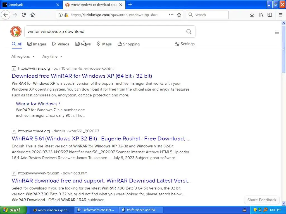Click the padlock warning icon
The height and width of the screenshot is (214, 286).
[66, 15]
